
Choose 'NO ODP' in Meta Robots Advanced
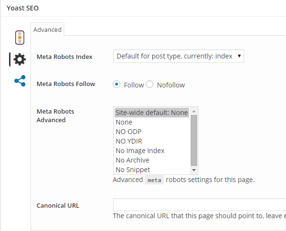coord(128,132)
